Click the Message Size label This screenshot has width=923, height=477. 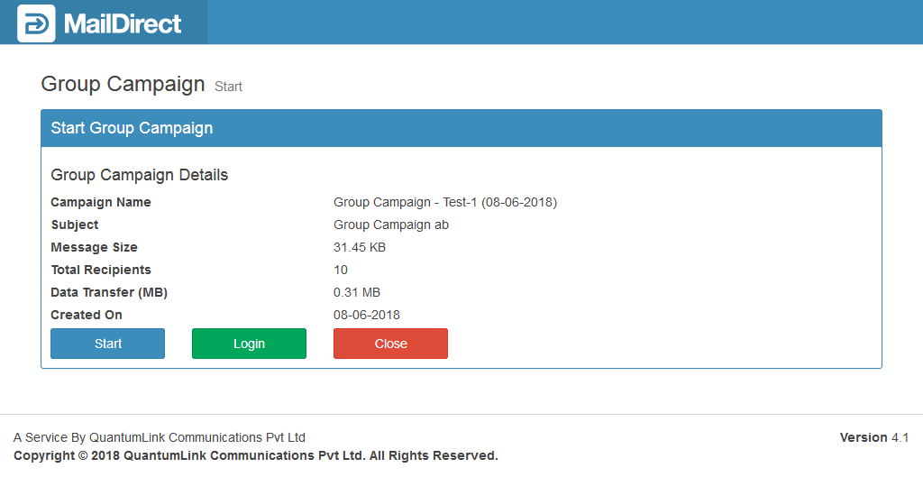click(x=94, y=247)
